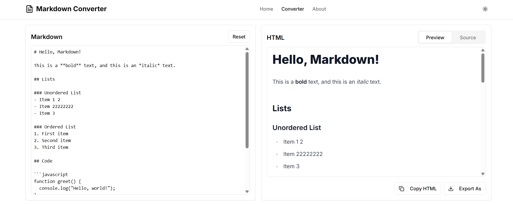Click the '- Item 1 2' editor line
The height and width of the screenshot is (205, 513).
point(47,100)
